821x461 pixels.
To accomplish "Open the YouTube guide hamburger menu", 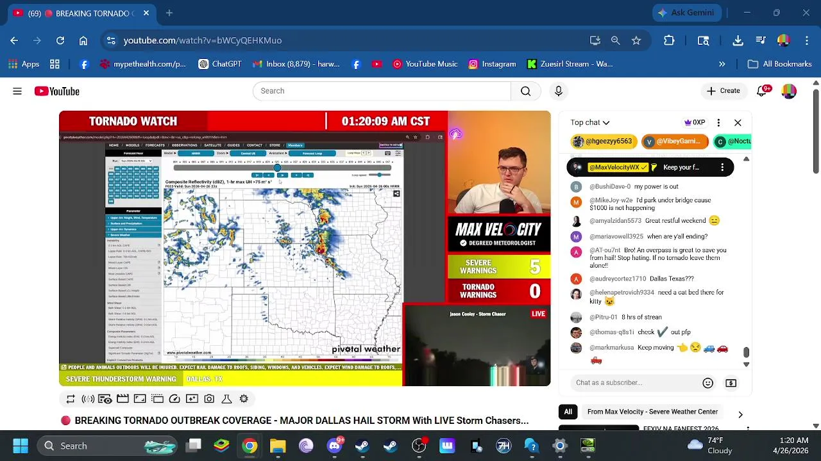I will click(17, 91).
